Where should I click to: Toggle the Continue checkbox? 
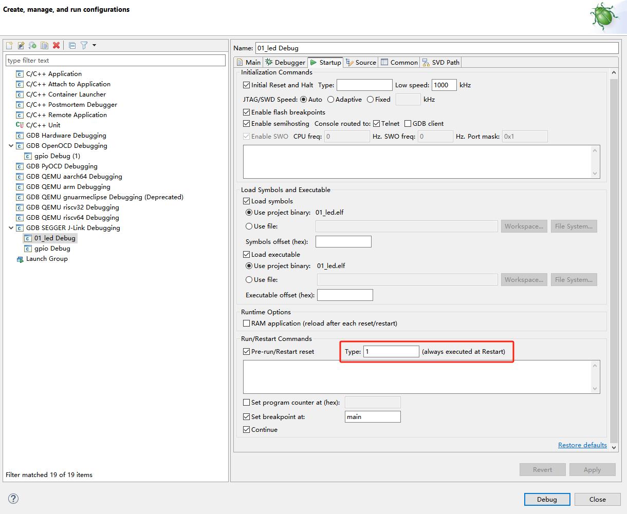pyautogui.click(x=247, y=430)
